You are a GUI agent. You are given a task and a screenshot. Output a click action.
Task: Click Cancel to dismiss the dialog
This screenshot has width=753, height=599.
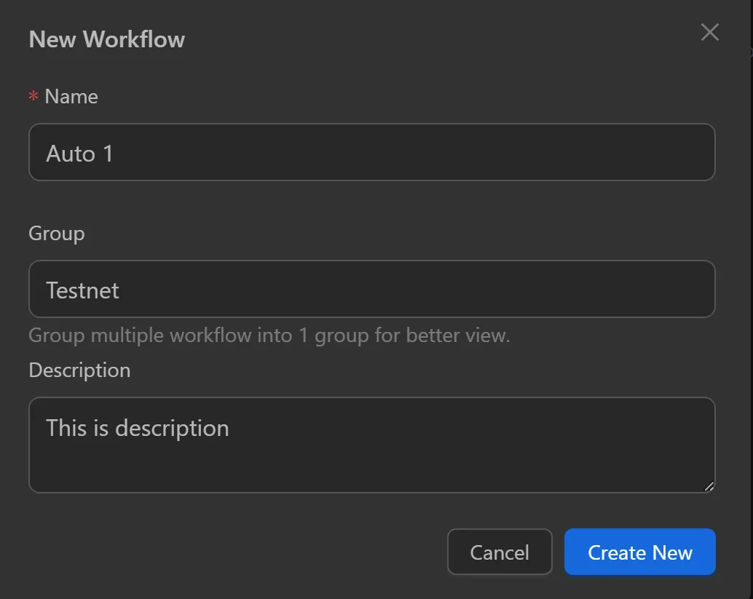coord(500,552)
